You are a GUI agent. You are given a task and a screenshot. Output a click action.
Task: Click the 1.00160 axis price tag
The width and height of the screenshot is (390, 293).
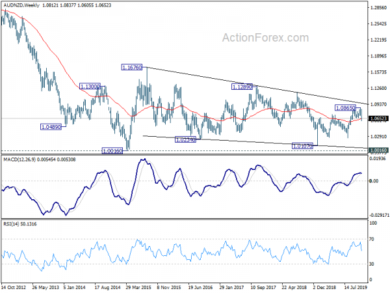click(x=378, y=150)
